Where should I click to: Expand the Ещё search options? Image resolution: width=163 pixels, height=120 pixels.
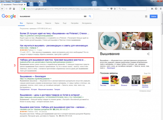64,23
